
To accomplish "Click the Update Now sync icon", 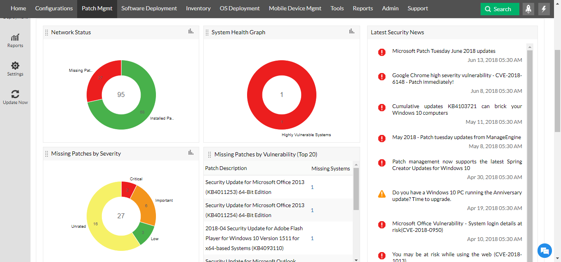I will coord(15,94).
